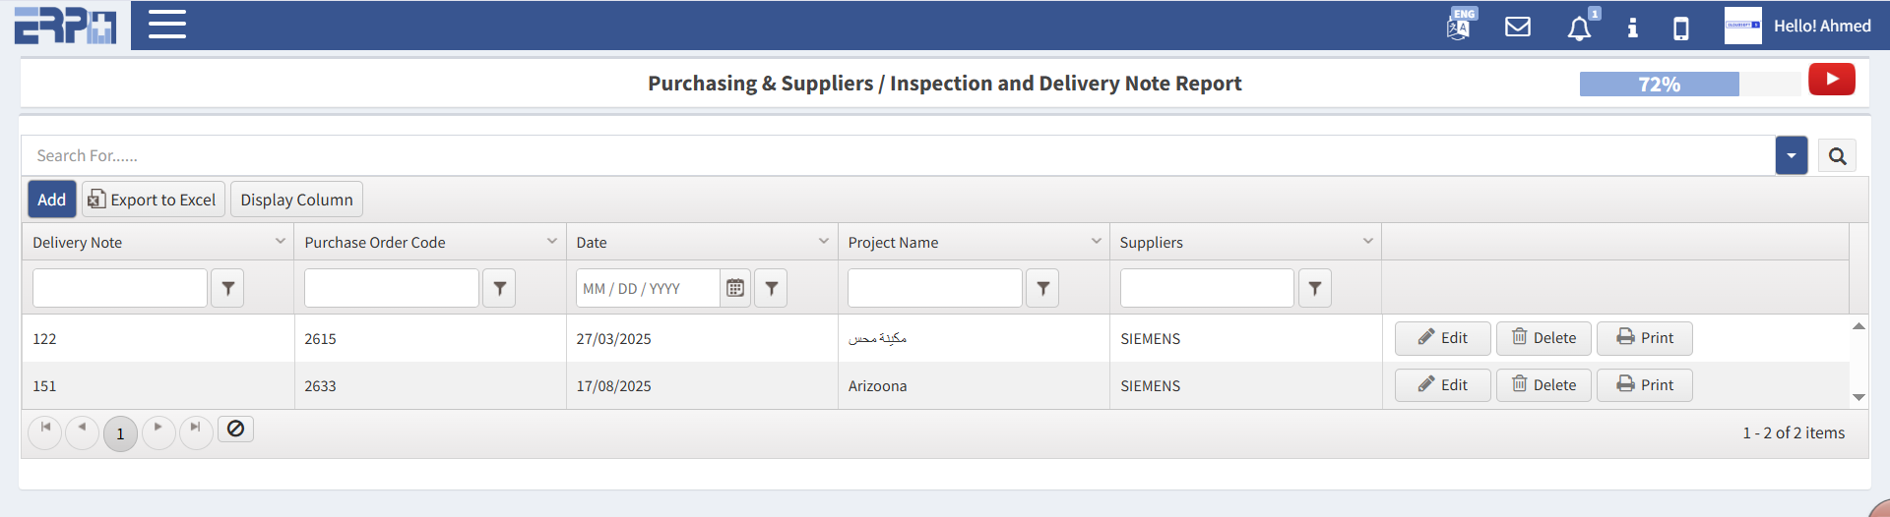Open the calendar date picker

[735, 288]
